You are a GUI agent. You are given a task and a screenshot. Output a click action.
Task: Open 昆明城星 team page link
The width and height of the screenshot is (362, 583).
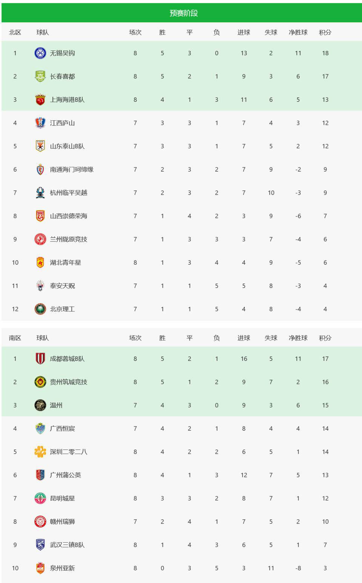pyautogui.click(x=62, y=499)
